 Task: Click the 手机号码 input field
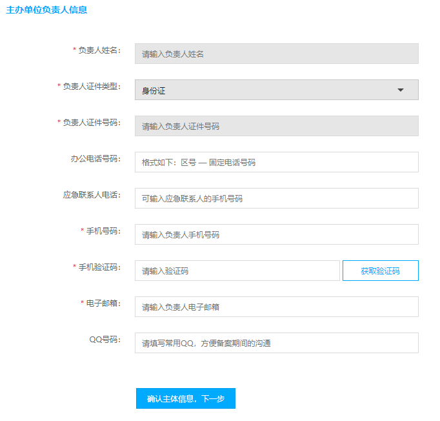276,234
